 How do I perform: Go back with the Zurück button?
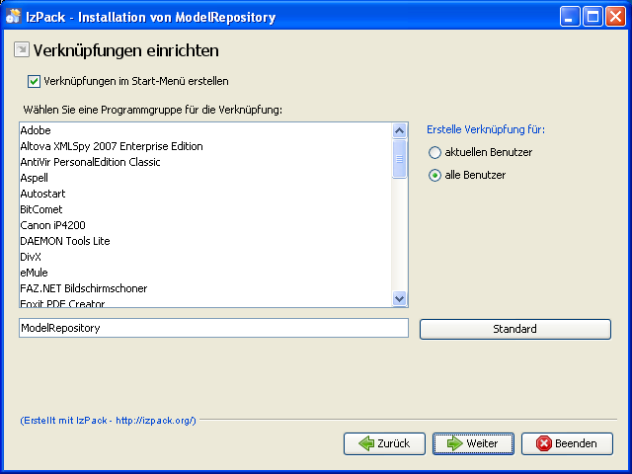click(384, 443)
